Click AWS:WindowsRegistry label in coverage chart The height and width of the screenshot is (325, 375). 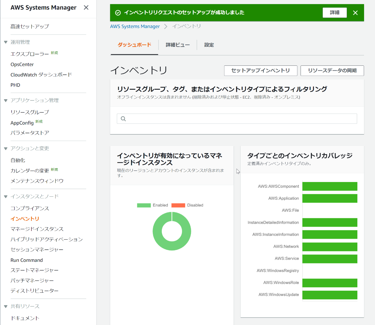click(278, 271)
